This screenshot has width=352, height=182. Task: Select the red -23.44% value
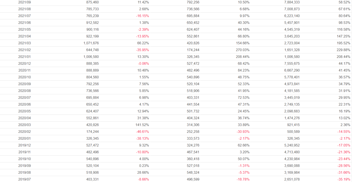343,159
